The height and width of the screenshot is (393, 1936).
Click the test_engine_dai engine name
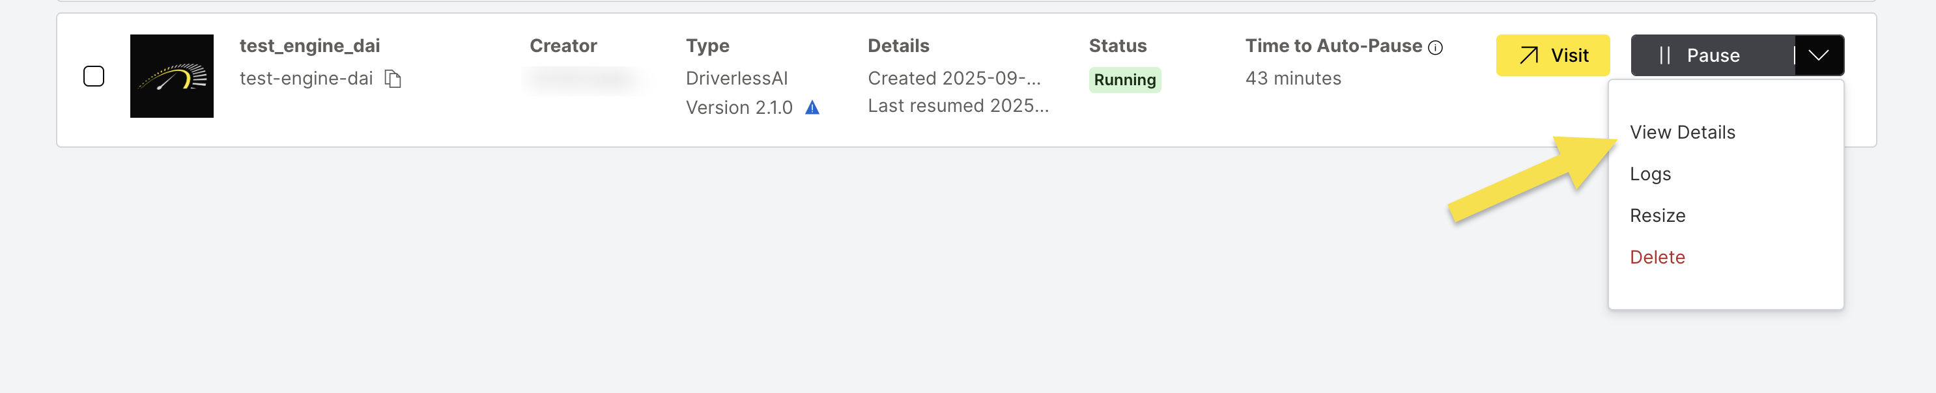coord(309,46)
